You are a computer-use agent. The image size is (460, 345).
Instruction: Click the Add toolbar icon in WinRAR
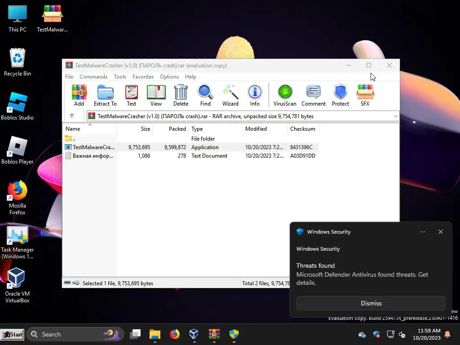pyautogui.click(x=79, y=95)
